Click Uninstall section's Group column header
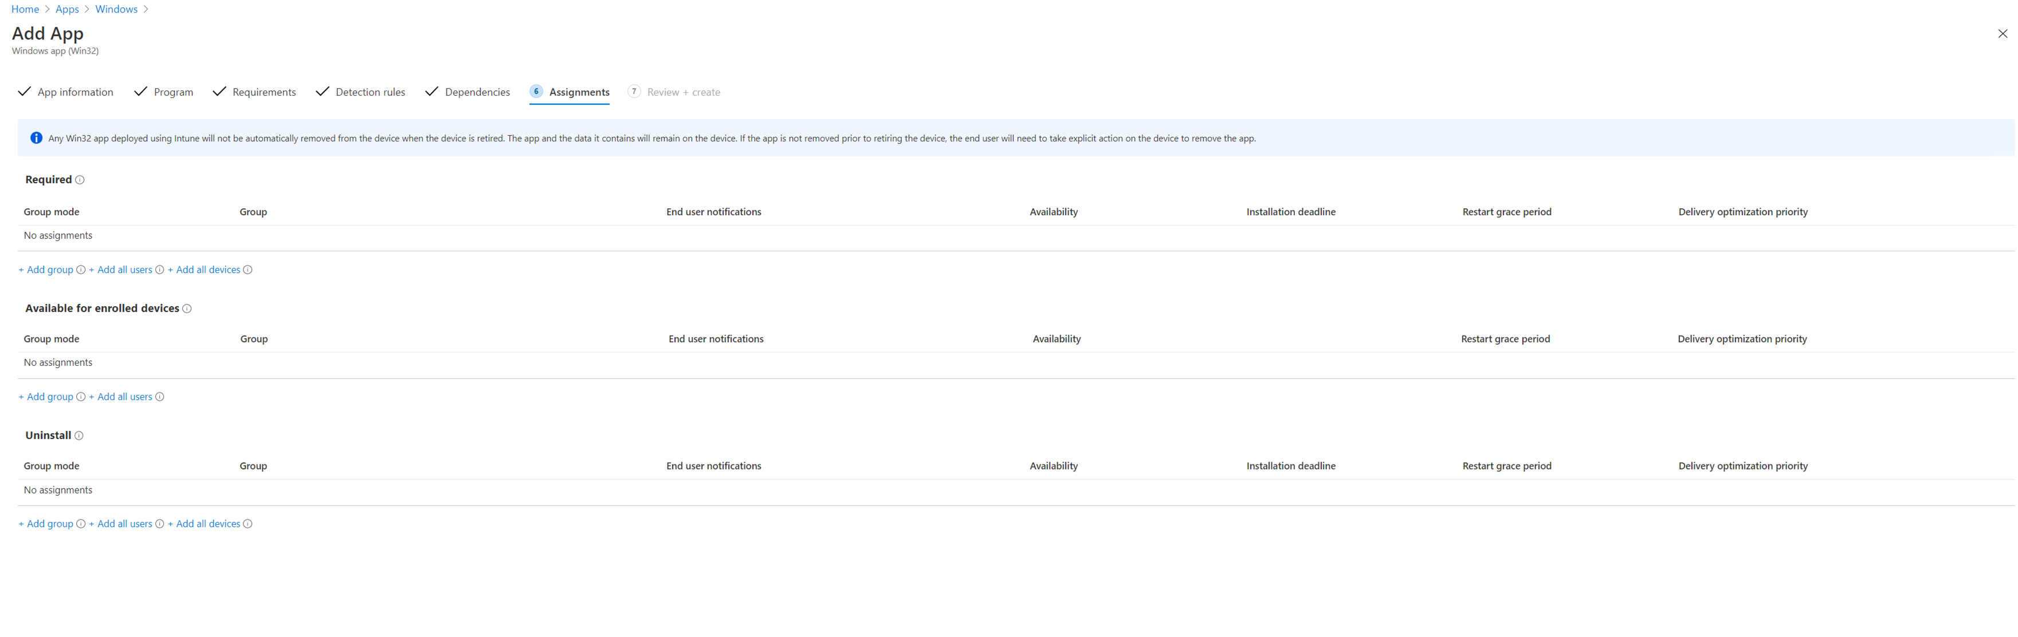2018x637 pixels. pos(254,466)
